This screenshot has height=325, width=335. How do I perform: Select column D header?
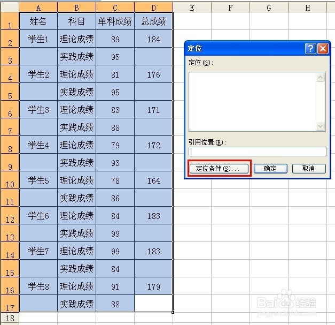pyautogui.click(x=154, y=7)
